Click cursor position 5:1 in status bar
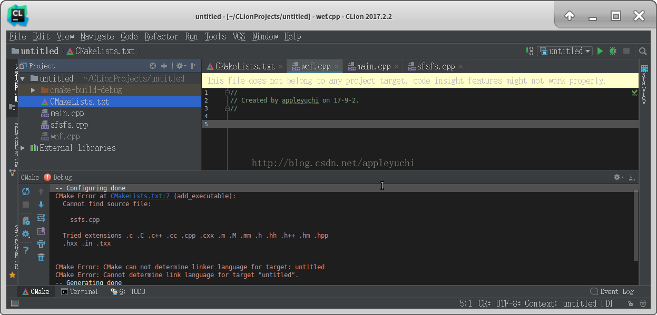This screenshot has width=657, height=315. point(466,303)
